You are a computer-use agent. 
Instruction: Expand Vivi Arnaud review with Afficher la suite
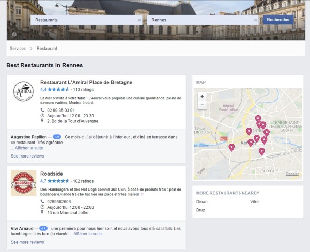88,234
